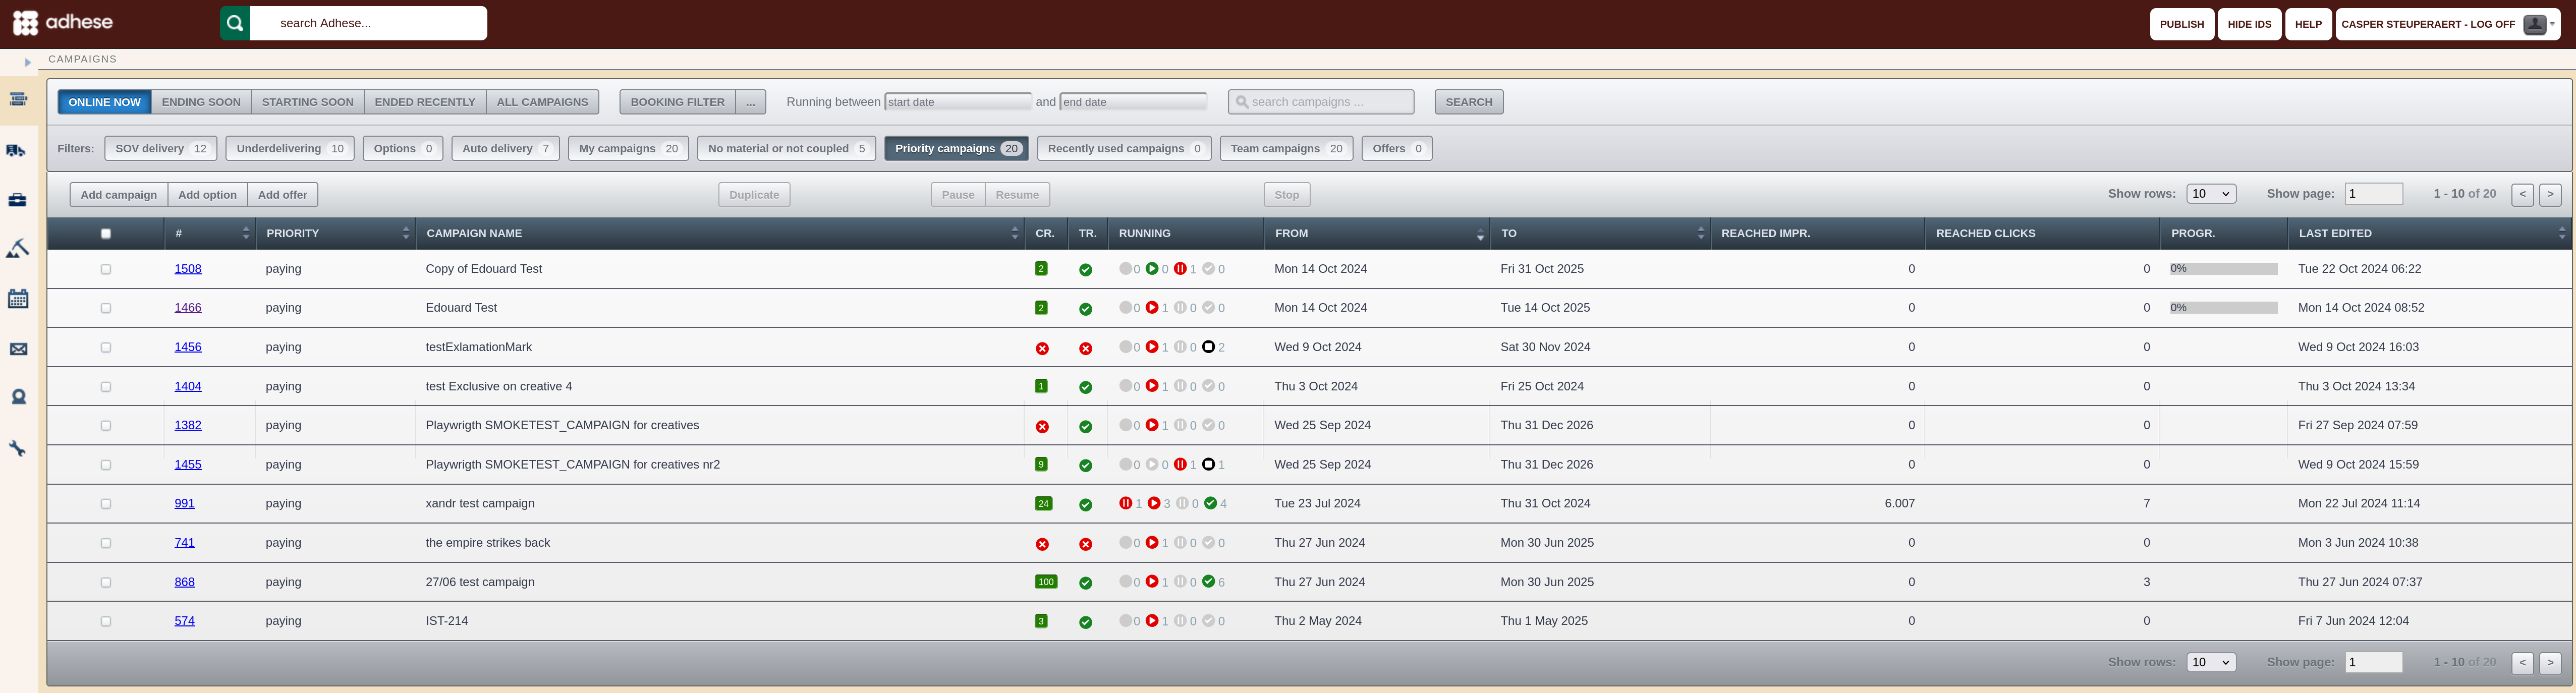Expand the user account dropdown arrow
Viewport: 2576px width, 693px height.
point(2552,24)
